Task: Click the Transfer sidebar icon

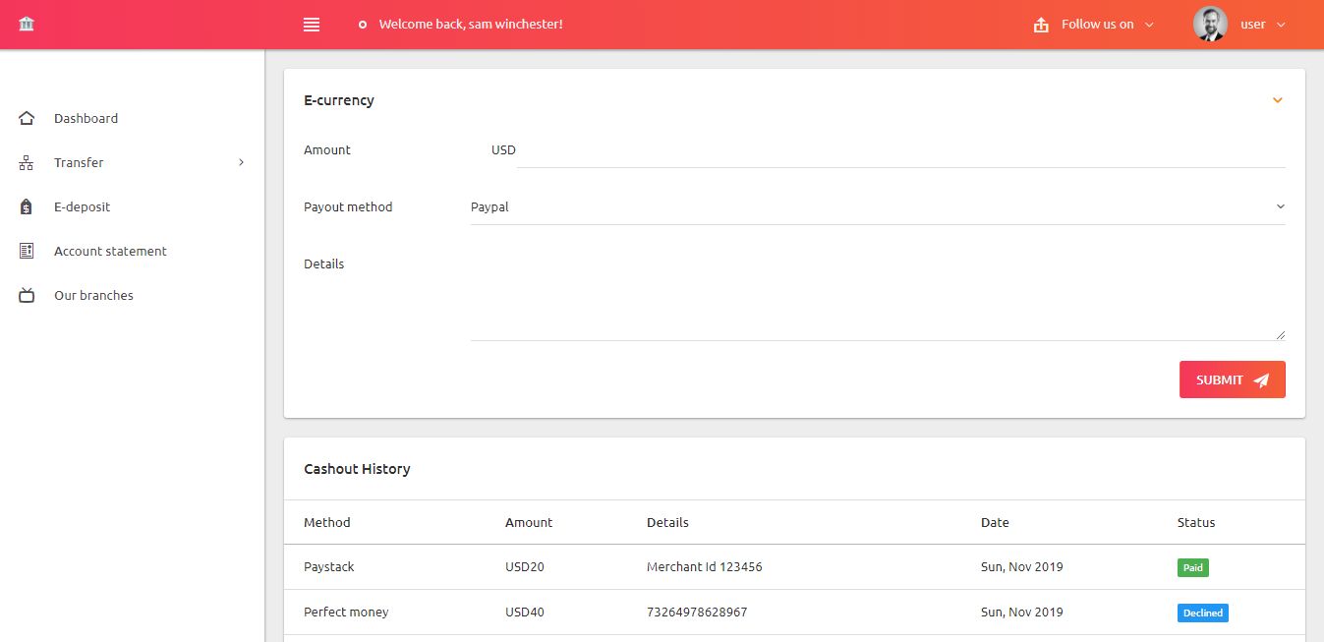Action: point(27,162)
